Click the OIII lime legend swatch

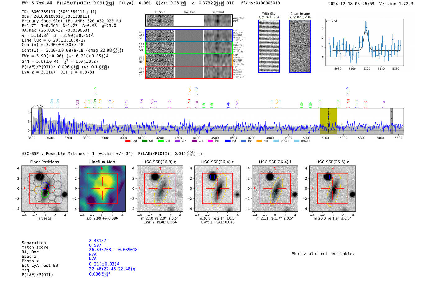[x=161, y=141]
